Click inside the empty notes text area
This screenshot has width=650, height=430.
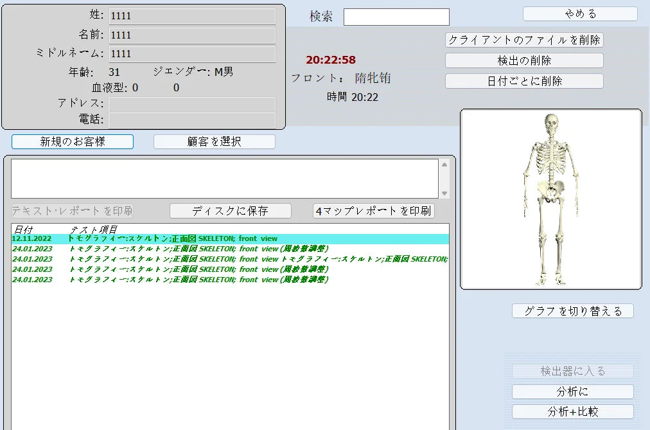(x=225, y=178)
